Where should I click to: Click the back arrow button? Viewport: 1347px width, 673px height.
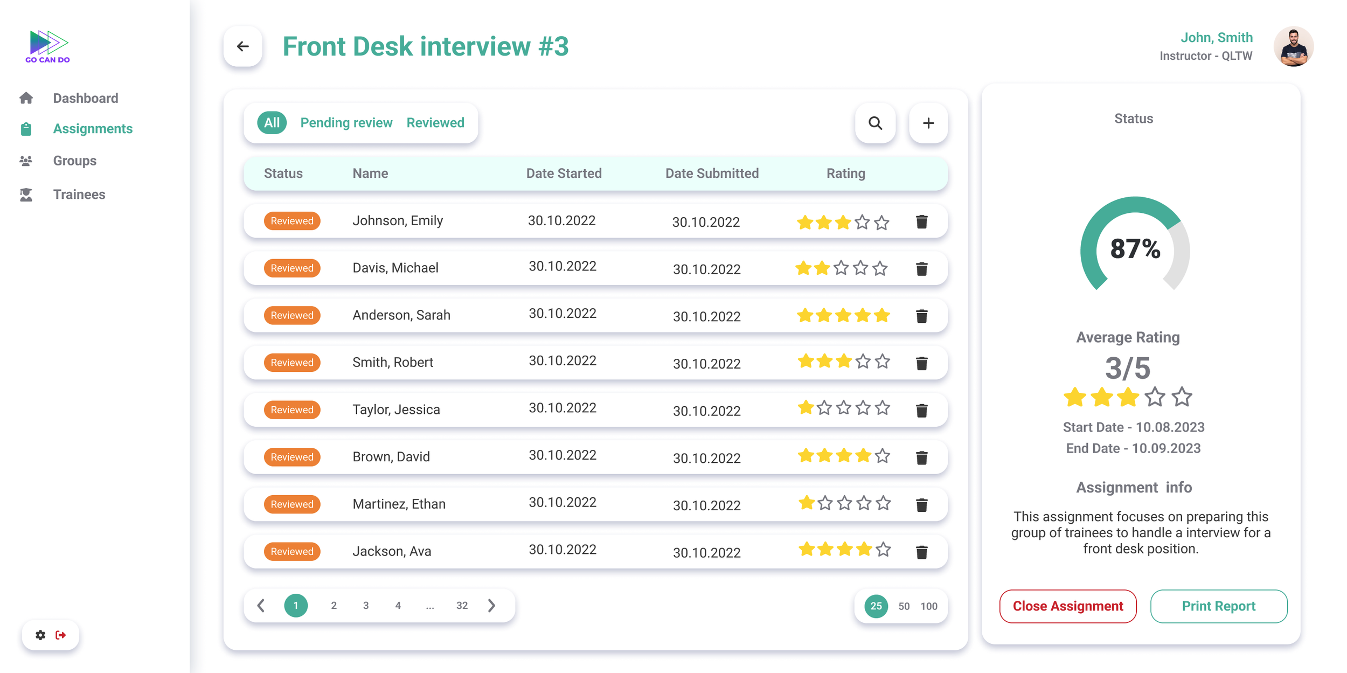tap(242, 46)
